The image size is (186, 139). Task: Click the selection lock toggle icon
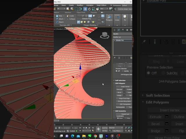(x=56, y=128)
